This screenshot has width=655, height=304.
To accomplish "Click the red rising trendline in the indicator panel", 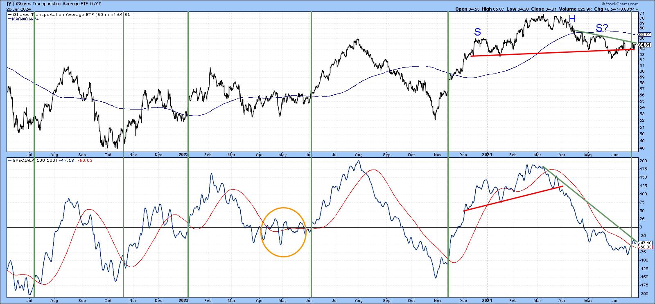I will [513, 199].
